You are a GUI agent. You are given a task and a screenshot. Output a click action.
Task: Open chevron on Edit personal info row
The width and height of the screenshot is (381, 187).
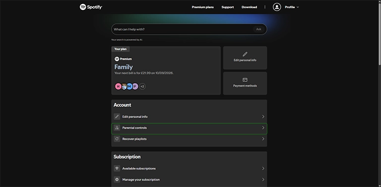click(x=263, y=117)
